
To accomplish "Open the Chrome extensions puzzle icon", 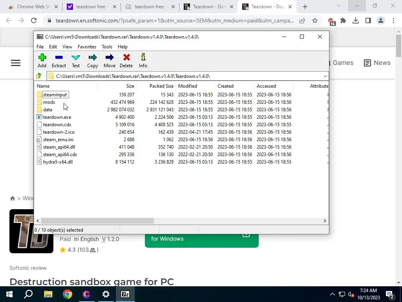I will (343, 20).
